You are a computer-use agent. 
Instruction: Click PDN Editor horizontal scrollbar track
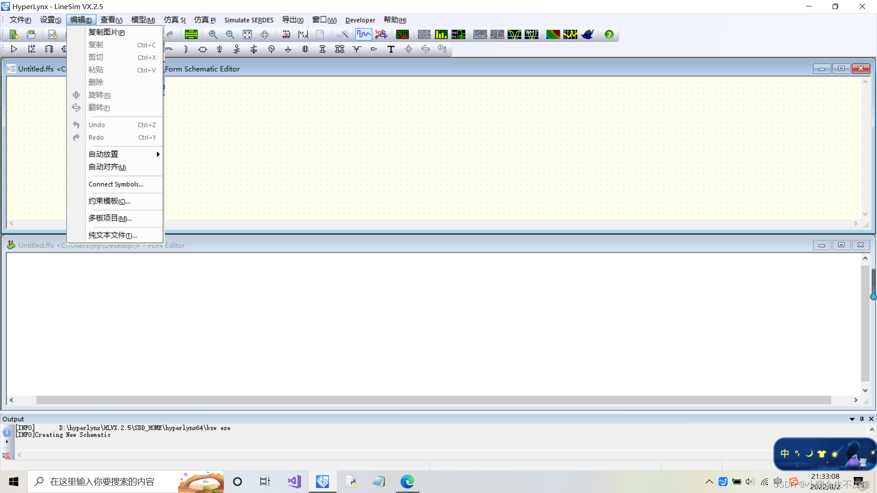point(433,400)
